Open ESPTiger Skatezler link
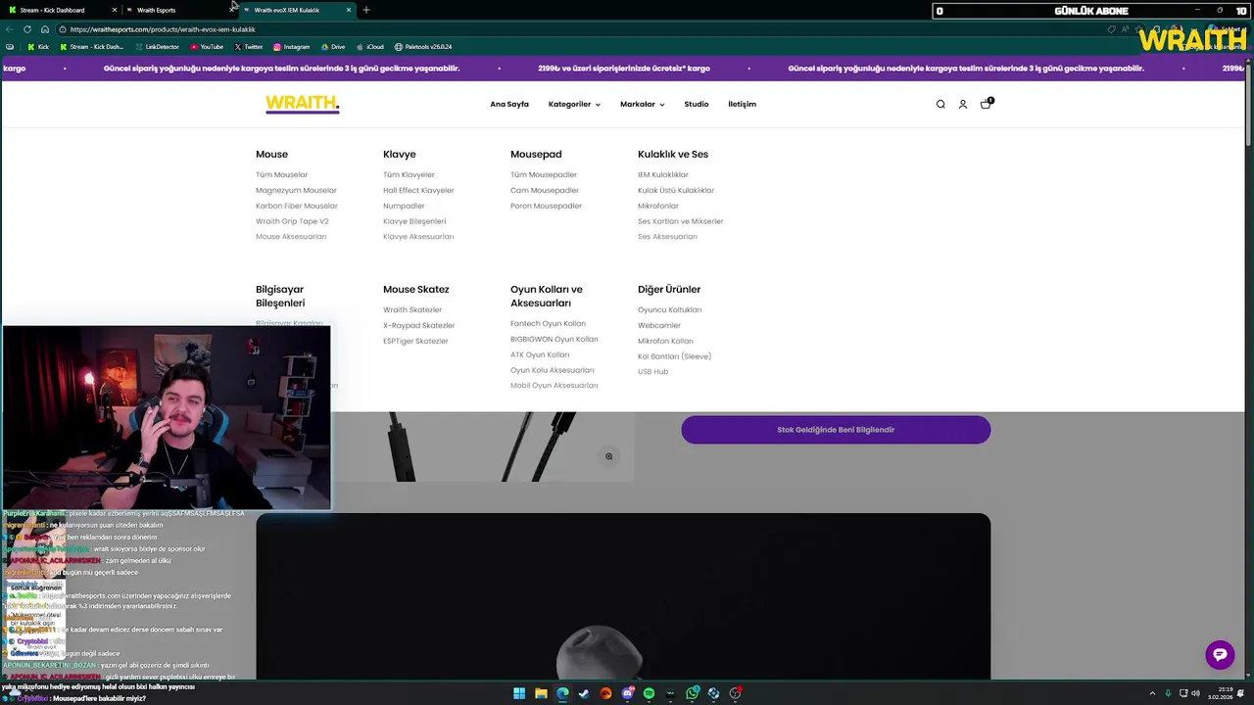The image size is (1254, 705). [x=415, y=341]
